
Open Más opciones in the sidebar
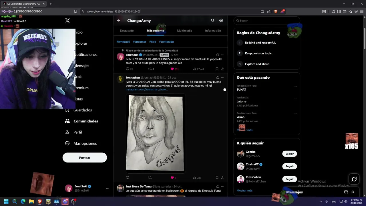81,143
